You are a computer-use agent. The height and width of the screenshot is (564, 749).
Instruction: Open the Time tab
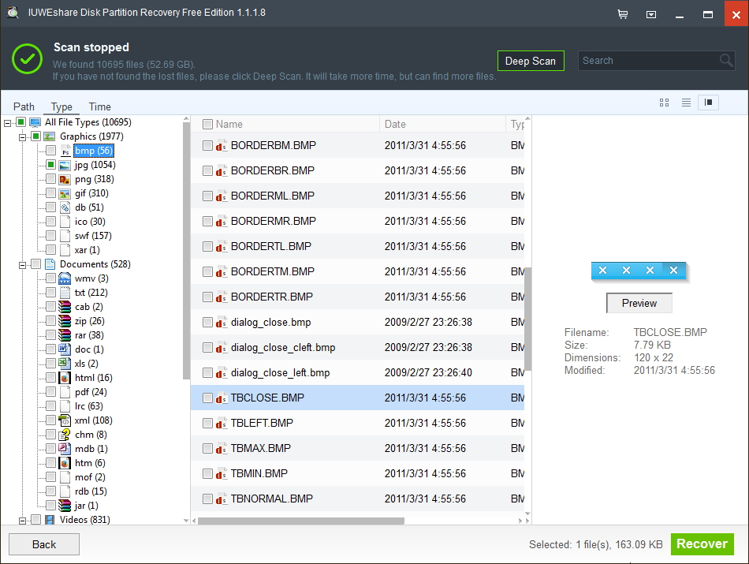(x=99, y=106)
